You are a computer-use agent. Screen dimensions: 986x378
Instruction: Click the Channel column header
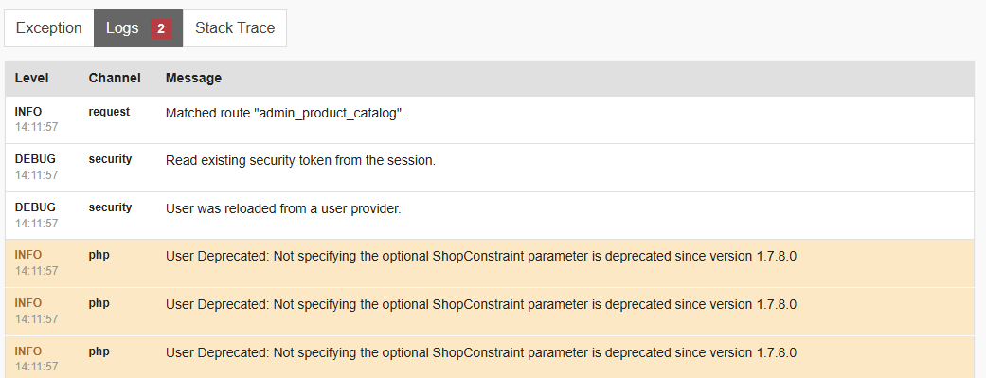pos(115,78)
